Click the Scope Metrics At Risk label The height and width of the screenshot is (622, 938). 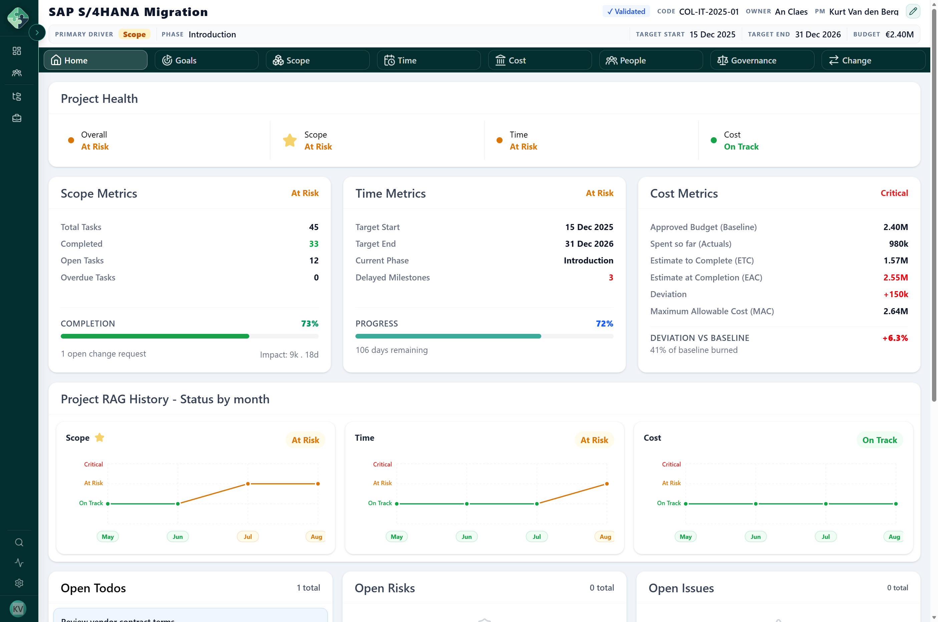304,193
